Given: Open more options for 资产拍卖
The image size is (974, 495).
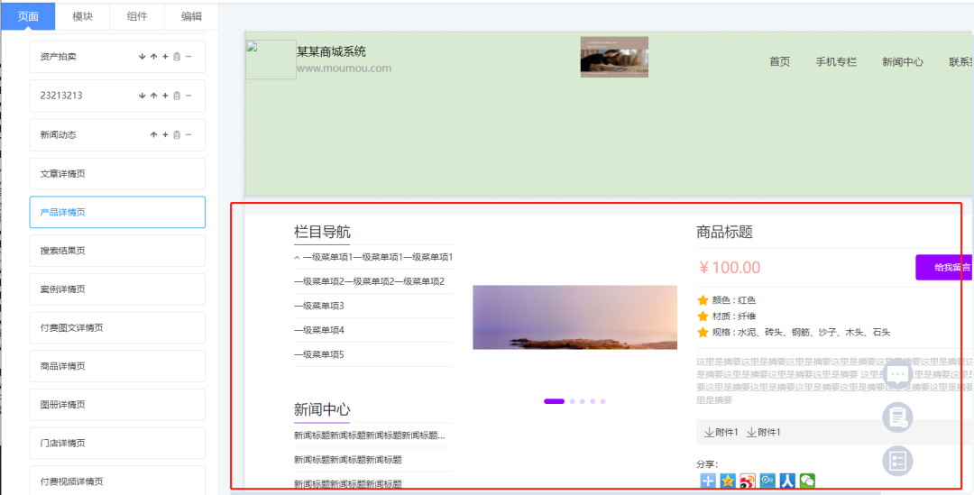Looking at the screenshot, I should pos(188,57).
